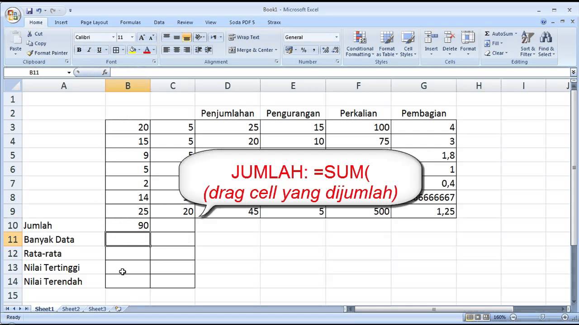Decrease the cell indent

pos(199,50)
